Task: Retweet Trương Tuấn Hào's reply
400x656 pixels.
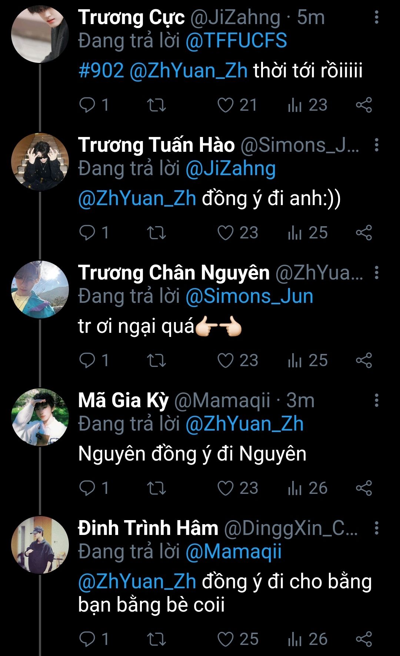Action: tap(156, 233)
